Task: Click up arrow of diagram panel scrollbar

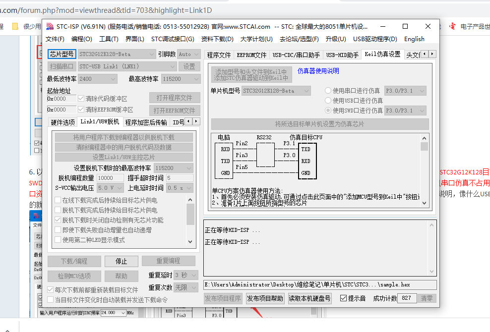Action: point(424,138)
